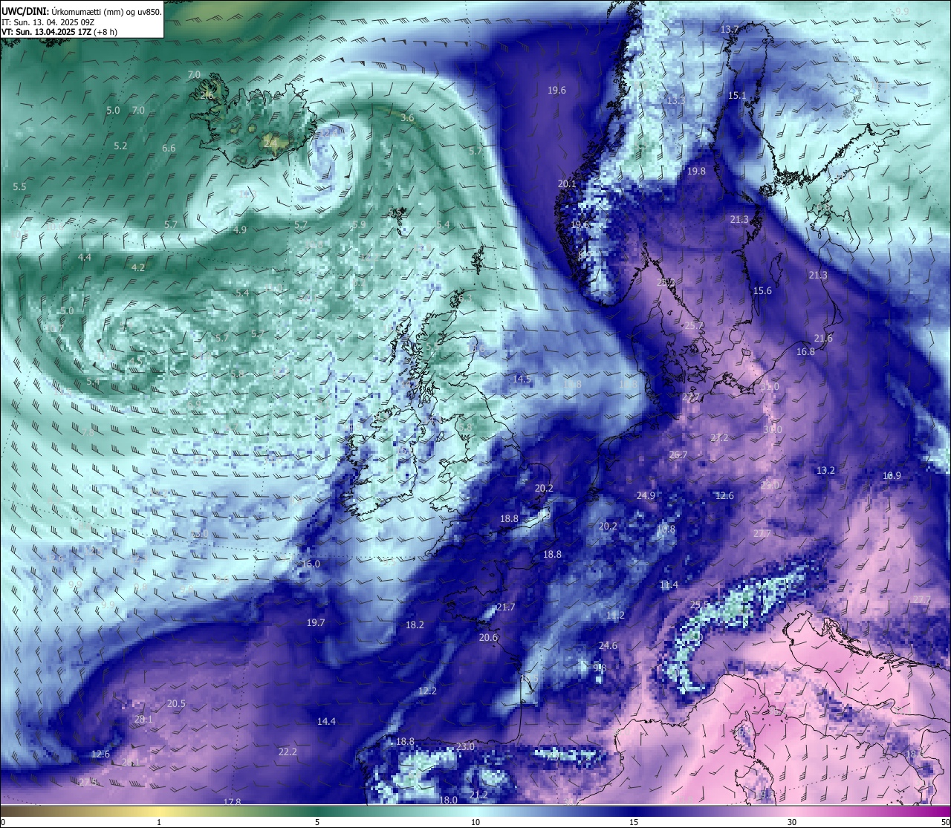Click the 4.2 value map label

click(137, 268)
